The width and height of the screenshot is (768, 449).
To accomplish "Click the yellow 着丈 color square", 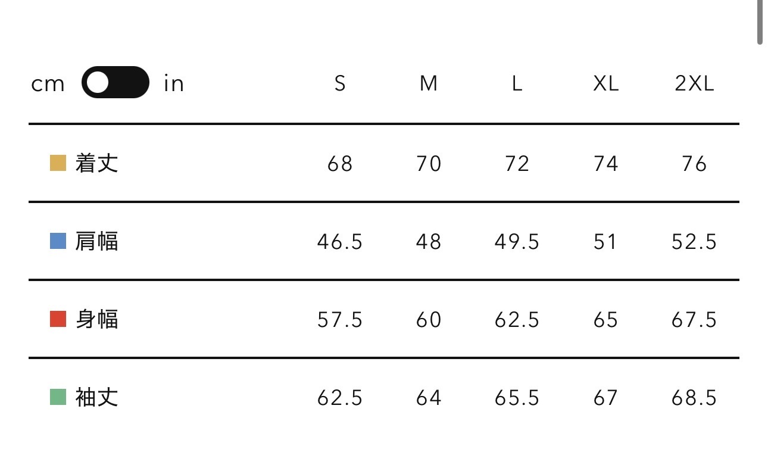I will [58, 163].
